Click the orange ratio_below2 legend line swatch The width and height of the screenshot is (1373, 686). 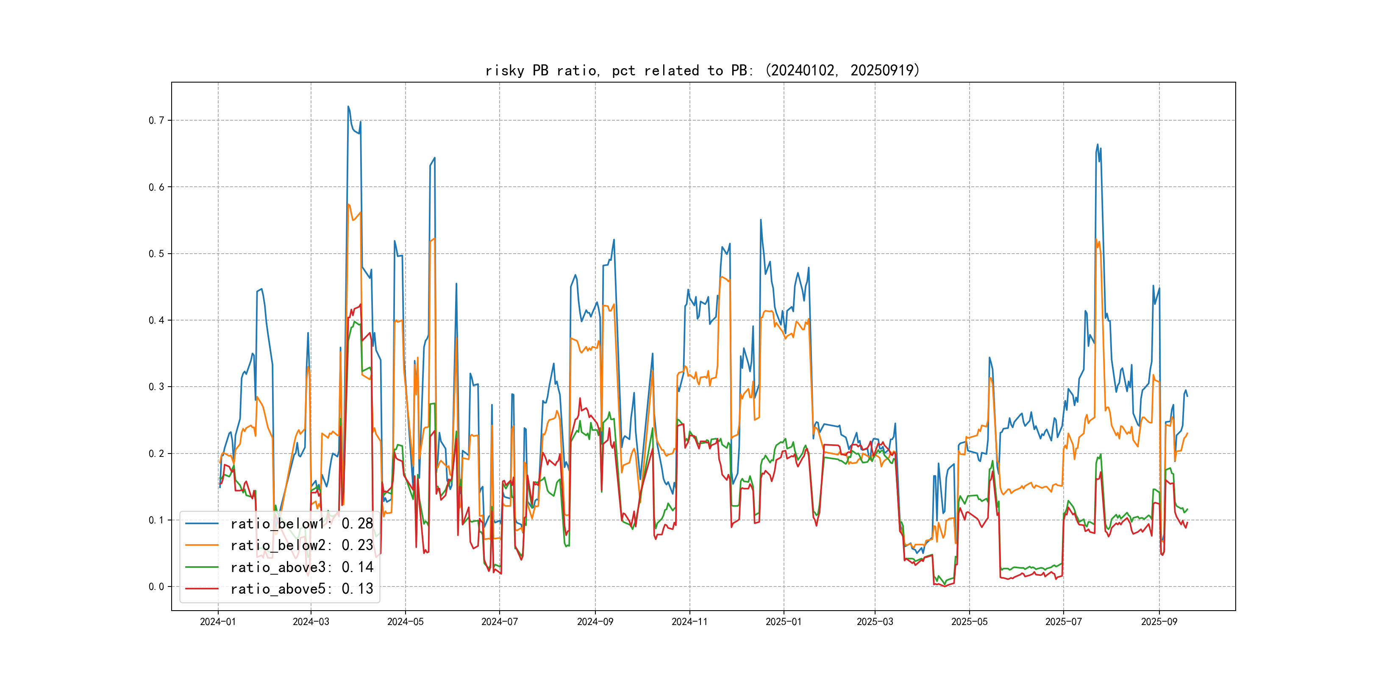[x=201, y=545]
